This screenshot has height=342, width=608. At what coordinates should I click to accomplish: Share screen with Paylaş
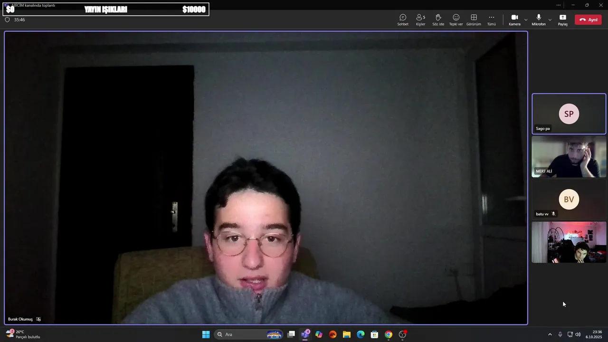pos(563,19)
